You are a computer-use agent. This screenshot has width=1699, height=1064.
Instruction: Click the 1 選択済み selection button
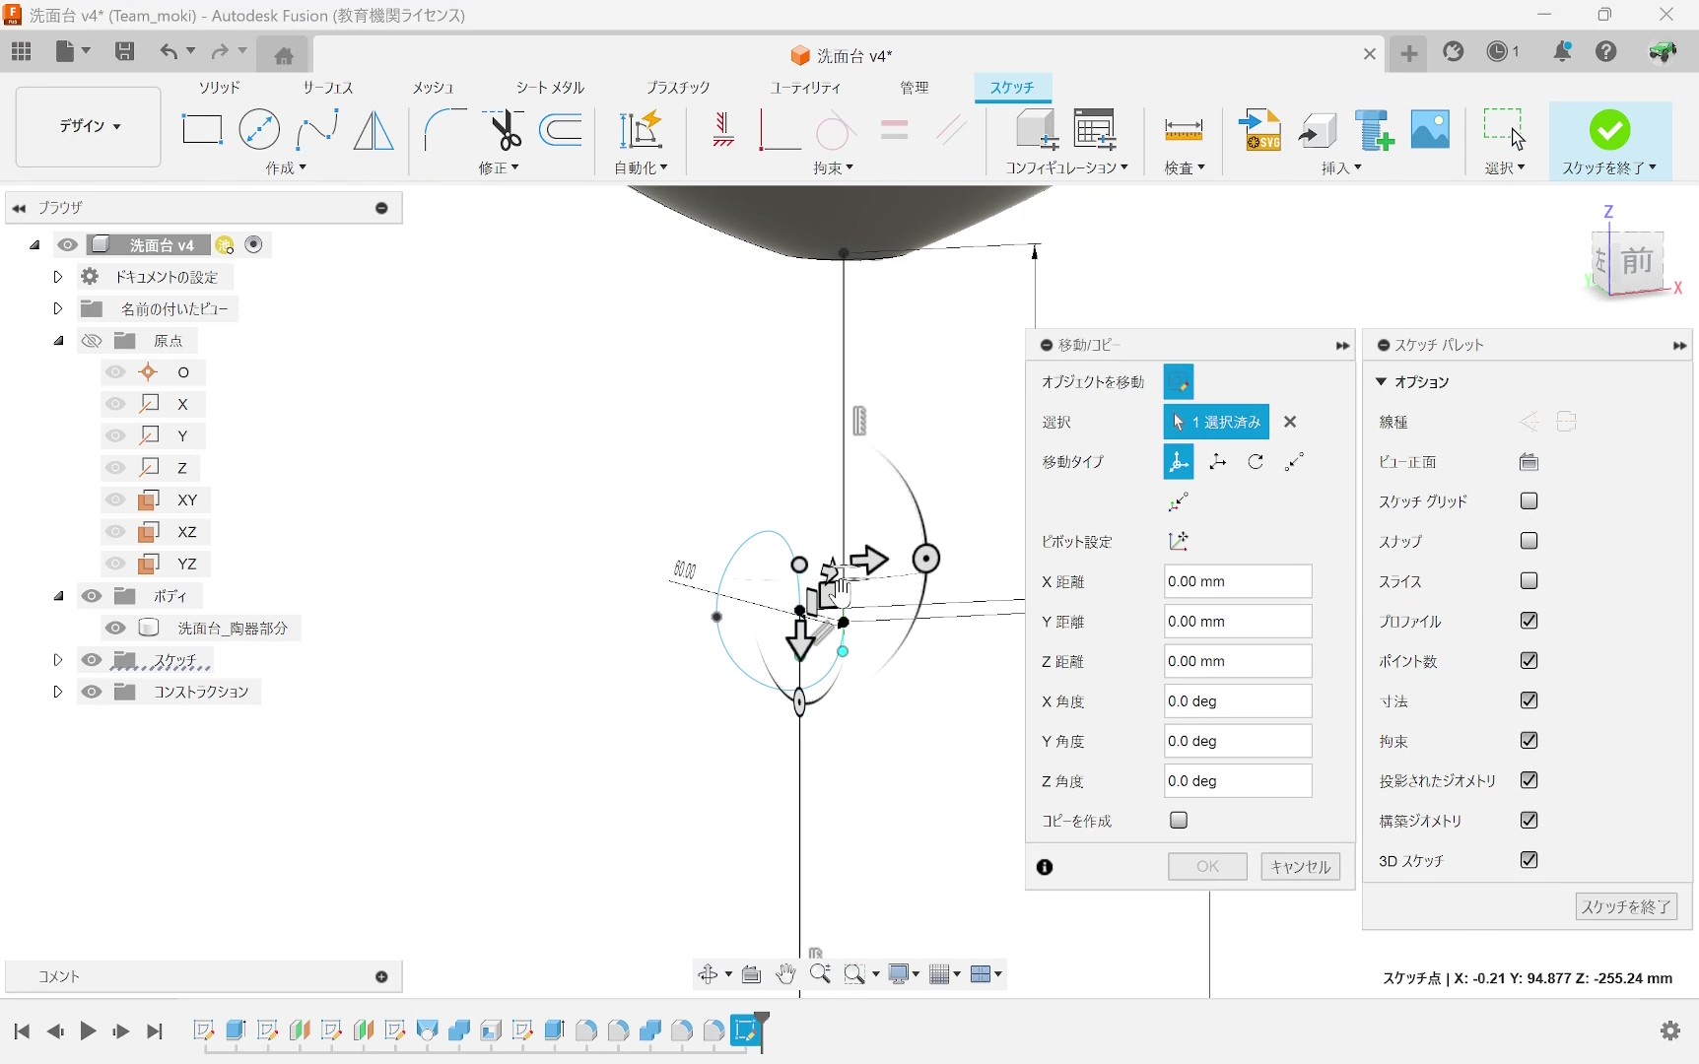point(1216,422)
